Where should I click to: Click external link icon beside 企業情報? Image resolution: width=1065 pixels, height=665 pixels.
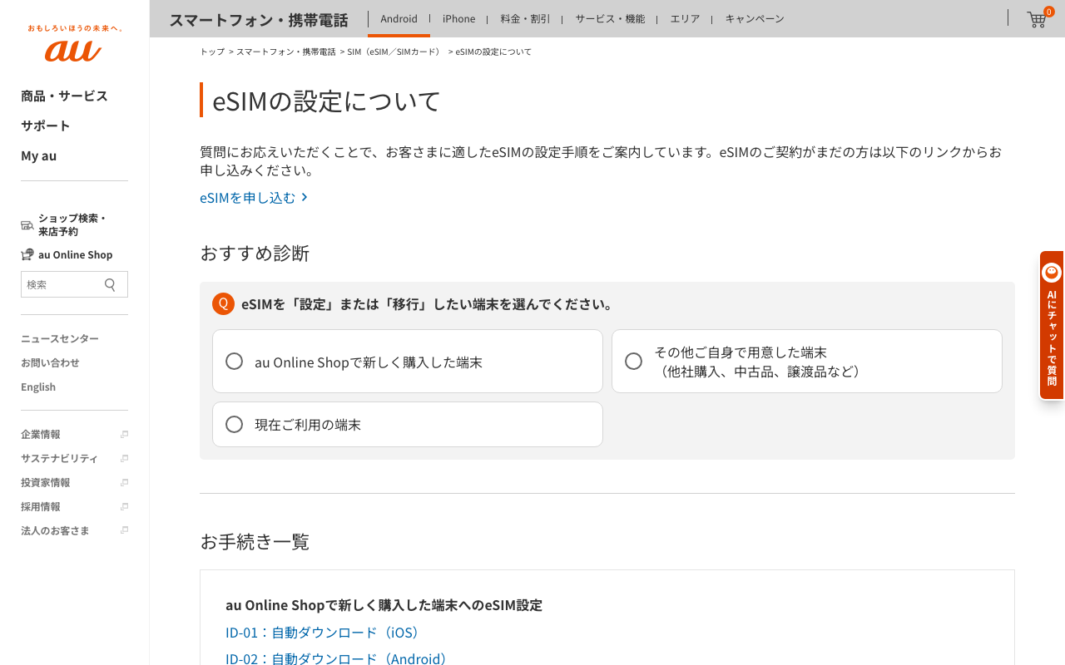pyautogui.click(x=124, y=435)
